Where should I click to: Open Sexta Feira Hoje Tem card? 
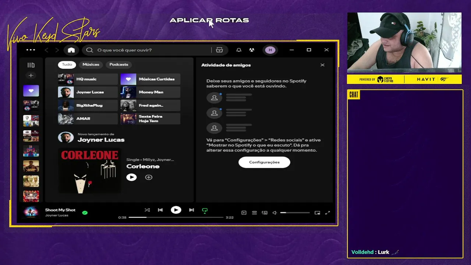150,119
